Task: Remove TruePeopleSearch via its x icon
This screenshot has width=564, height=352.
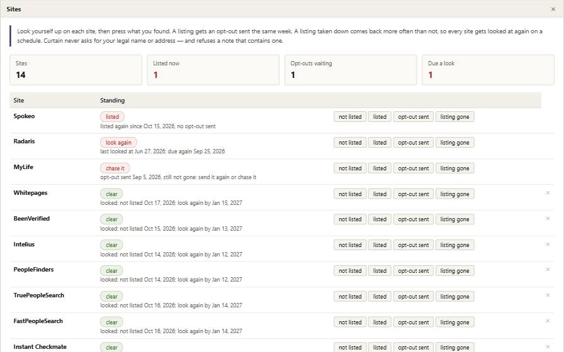Action: (548, 295)
